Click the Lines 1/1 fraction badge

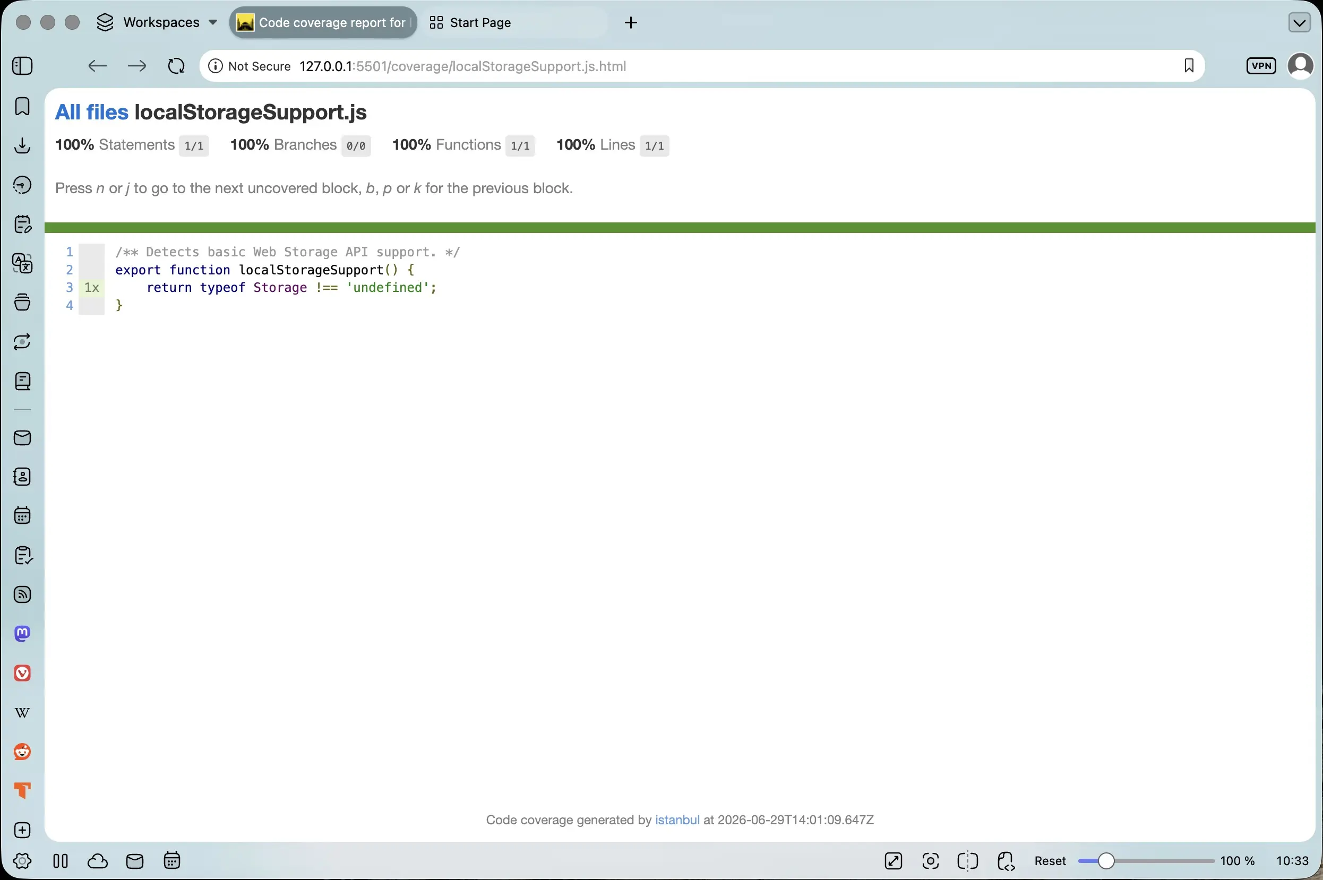654,146
